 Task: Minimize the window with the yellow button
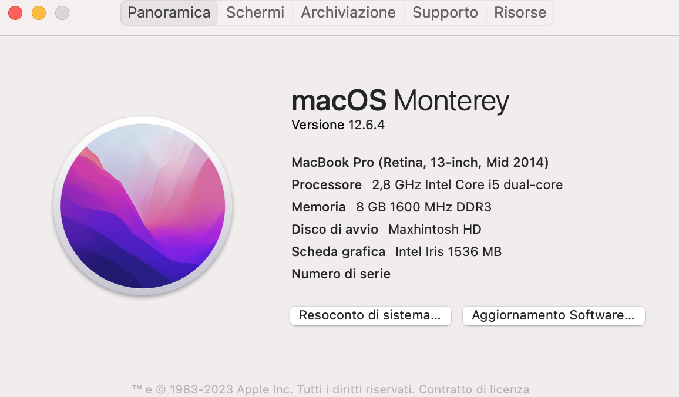click(x=39, y=12)
